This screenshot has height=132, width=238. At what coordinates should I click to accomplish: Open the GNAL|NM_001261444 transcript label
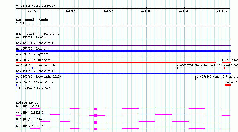point(30,126)
